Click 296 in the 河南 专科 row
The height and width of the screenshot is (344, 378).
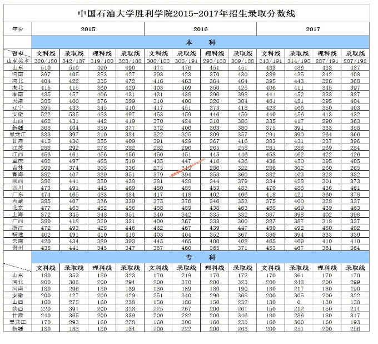74,288
